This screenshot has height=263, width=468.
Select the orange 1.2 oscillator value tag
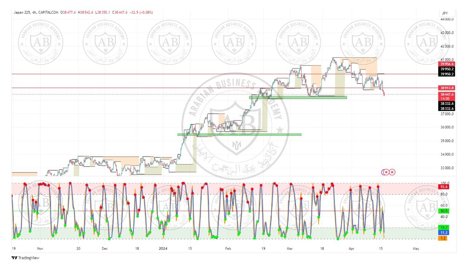tap(443, 238)
